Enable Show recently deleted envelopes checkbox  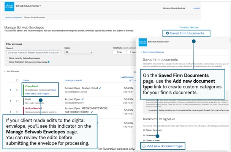point(7,58)
